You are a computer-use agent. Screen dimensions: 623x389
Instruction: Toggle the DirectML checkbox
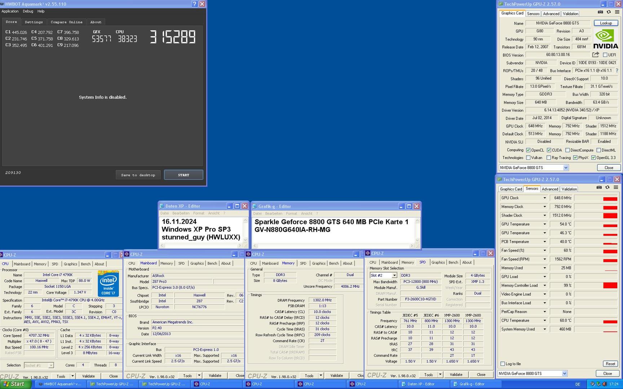(598, 150)
